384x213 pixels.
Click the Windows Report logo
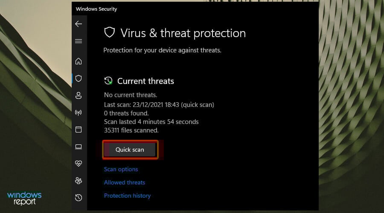pos(24,199)
